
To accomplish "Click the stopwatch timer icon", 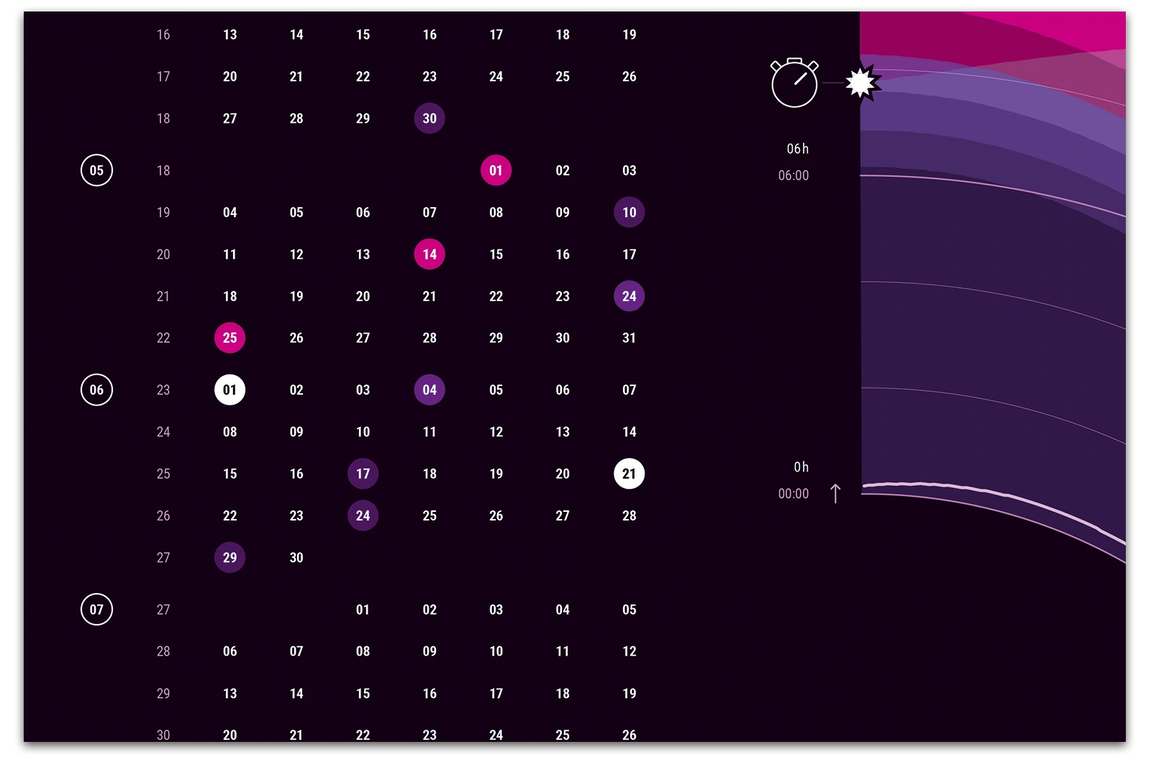I will [794, 83].
